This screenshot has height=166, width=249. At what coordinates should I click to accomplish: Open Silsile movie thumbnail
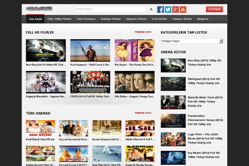(140, 128)
